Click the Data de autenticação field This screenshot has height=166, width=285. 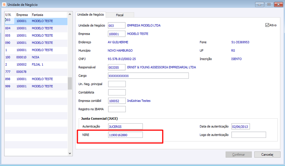(240, 126)
